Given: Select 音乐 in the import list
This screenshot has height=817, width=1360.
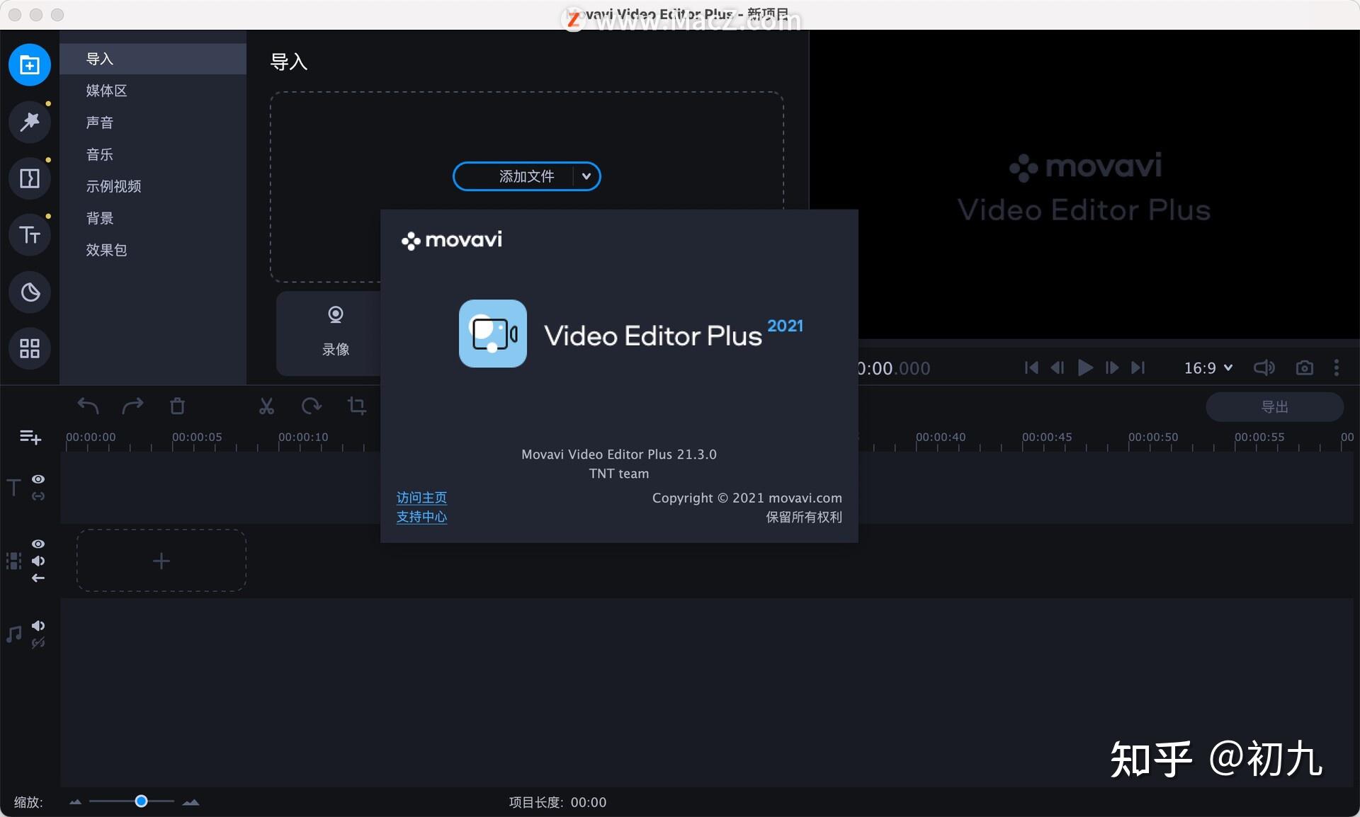Looking at the screenshot, I should [x=153, y=154].
